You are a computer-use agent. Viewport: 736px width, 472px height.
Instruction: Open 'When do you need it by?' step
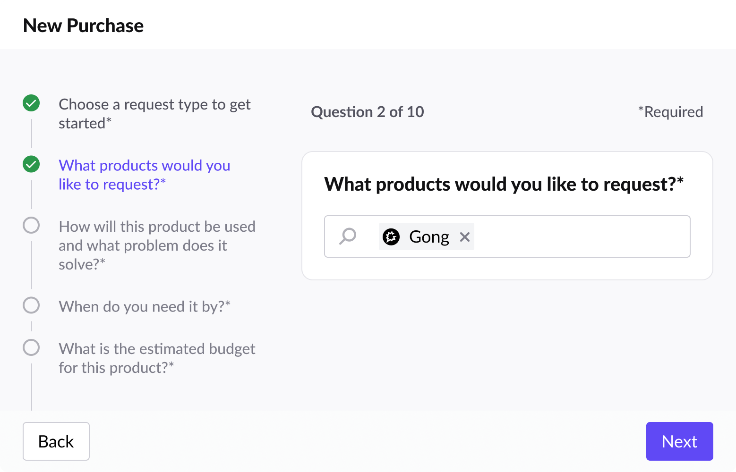point(144,306)
